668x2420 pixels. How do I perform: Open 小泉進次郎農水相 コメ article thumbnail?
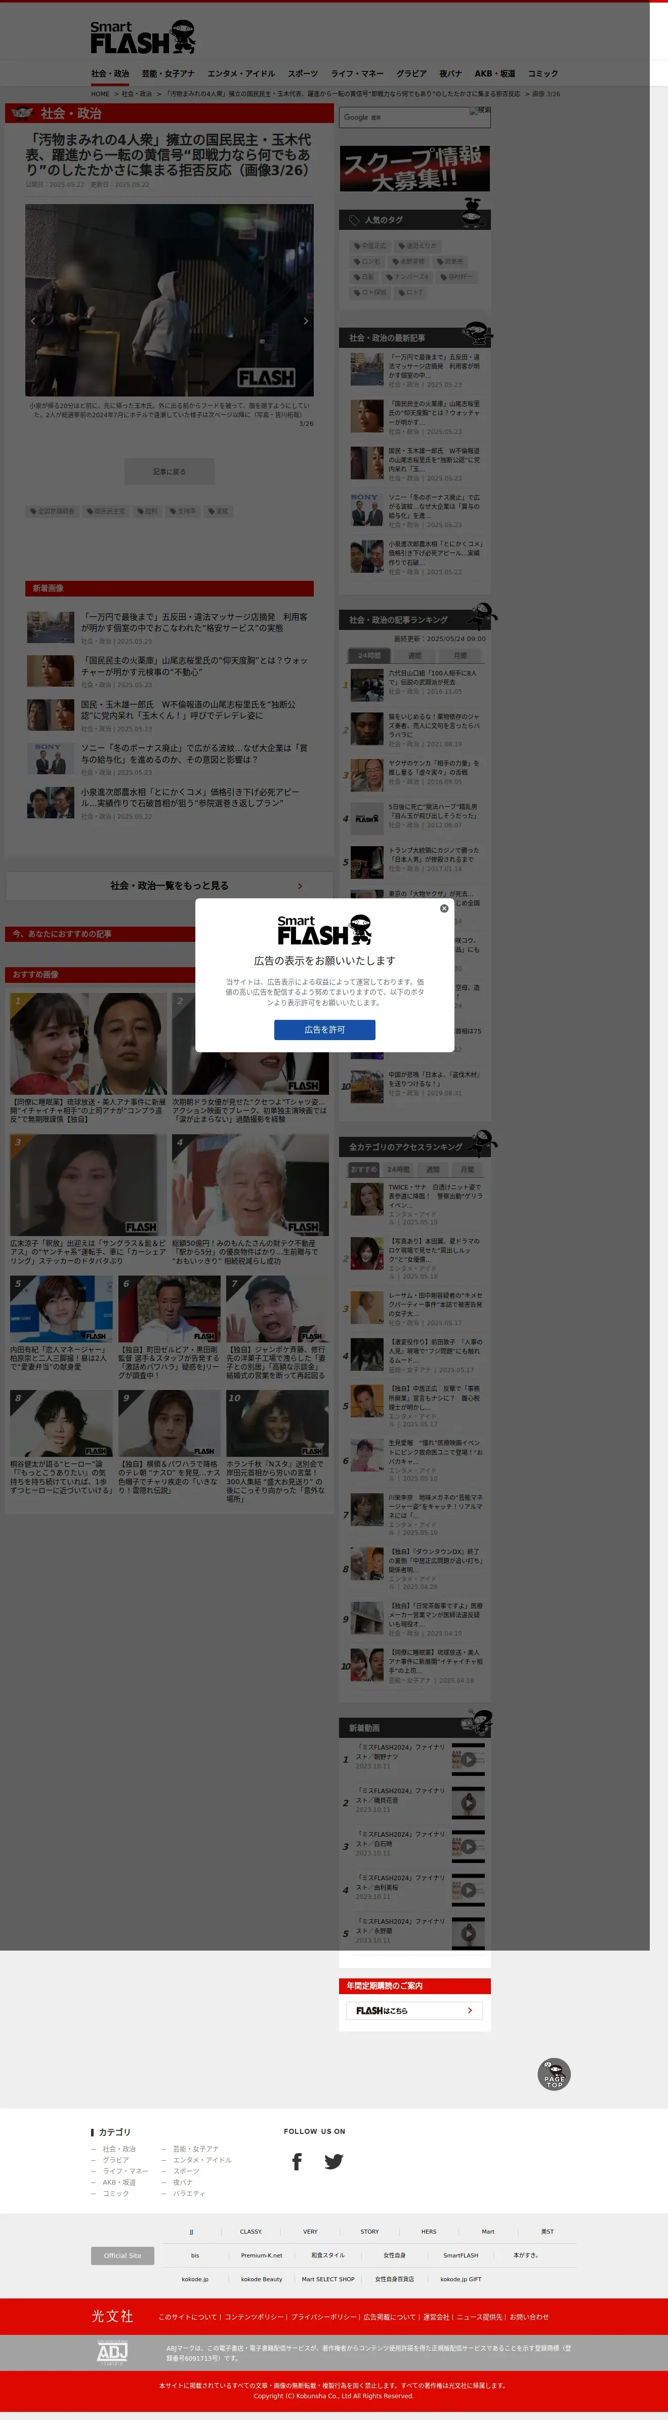click(51, 803)
